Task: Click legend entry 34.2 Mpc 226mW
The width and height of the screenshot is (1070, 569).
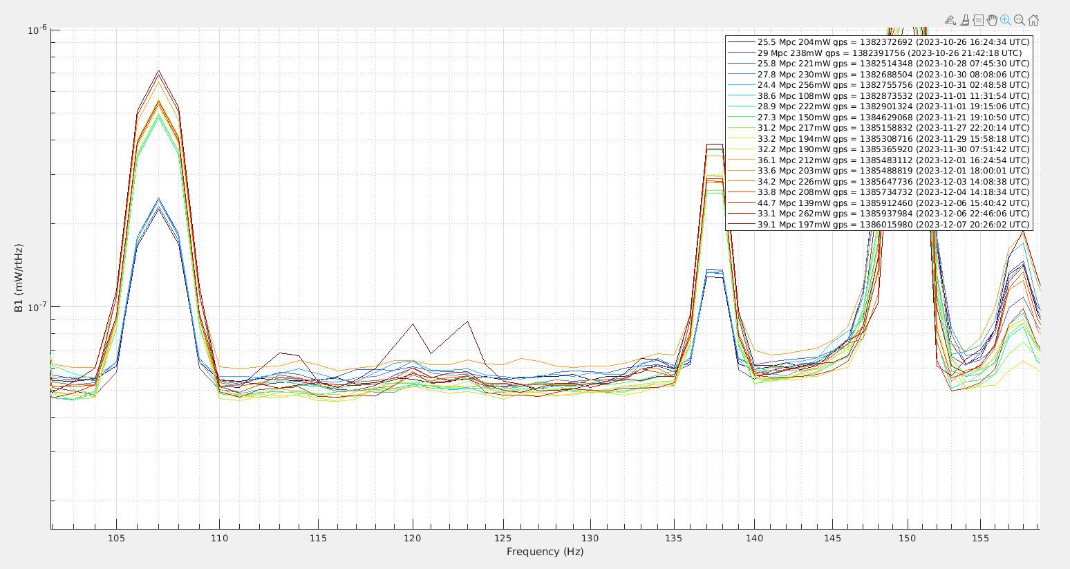Action: click(879, 182)
